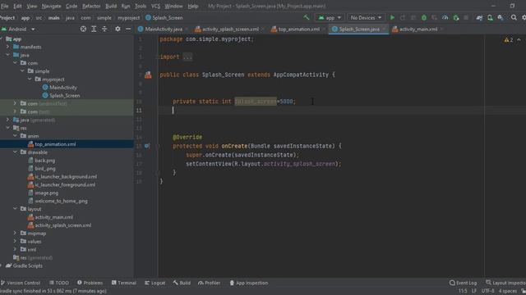Click the override gutter icon next to onCreate
Viewport: 526px width, 295px height.
tap(147, 146)
